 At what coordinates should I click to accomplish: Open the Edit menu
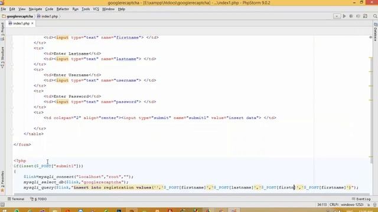(x=12, y=9)
